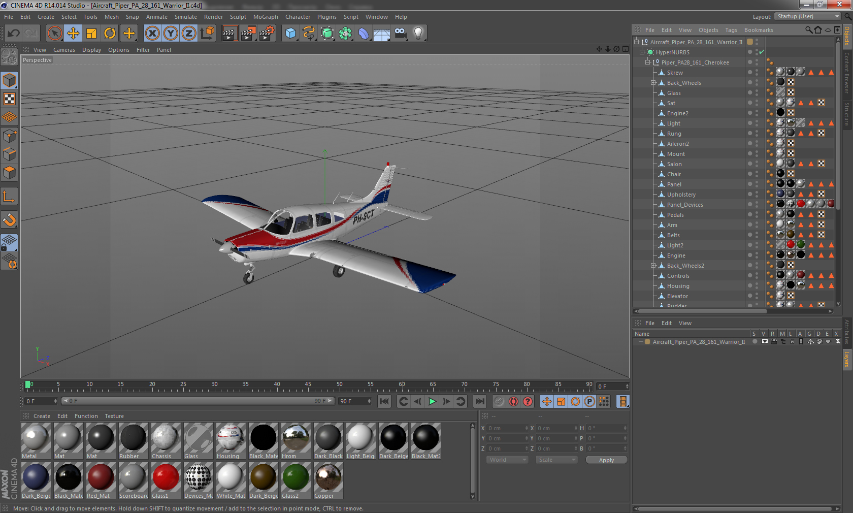The width and height of the screenshot is (853, 513).
Task: Enable the Axis mode tool
Action: (10, 196)
